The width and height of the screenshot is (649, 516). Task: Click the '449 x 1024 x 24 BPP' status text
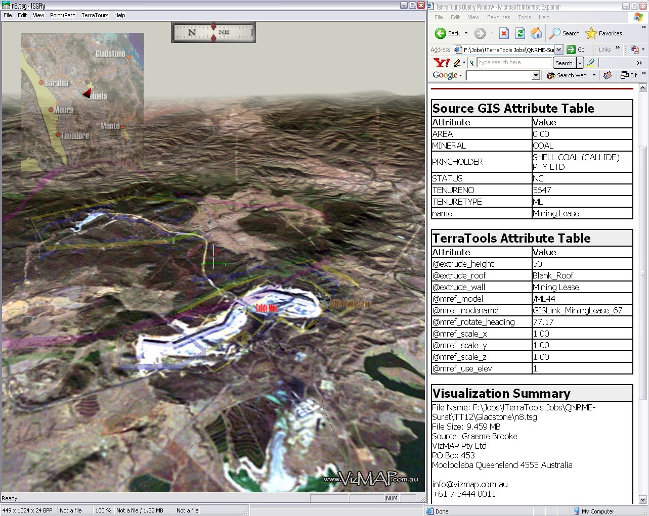[27, 510]
